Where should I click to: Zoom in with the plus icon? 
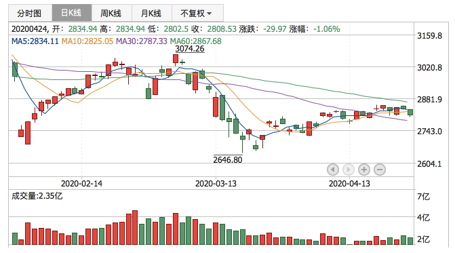tap(364, 170)
